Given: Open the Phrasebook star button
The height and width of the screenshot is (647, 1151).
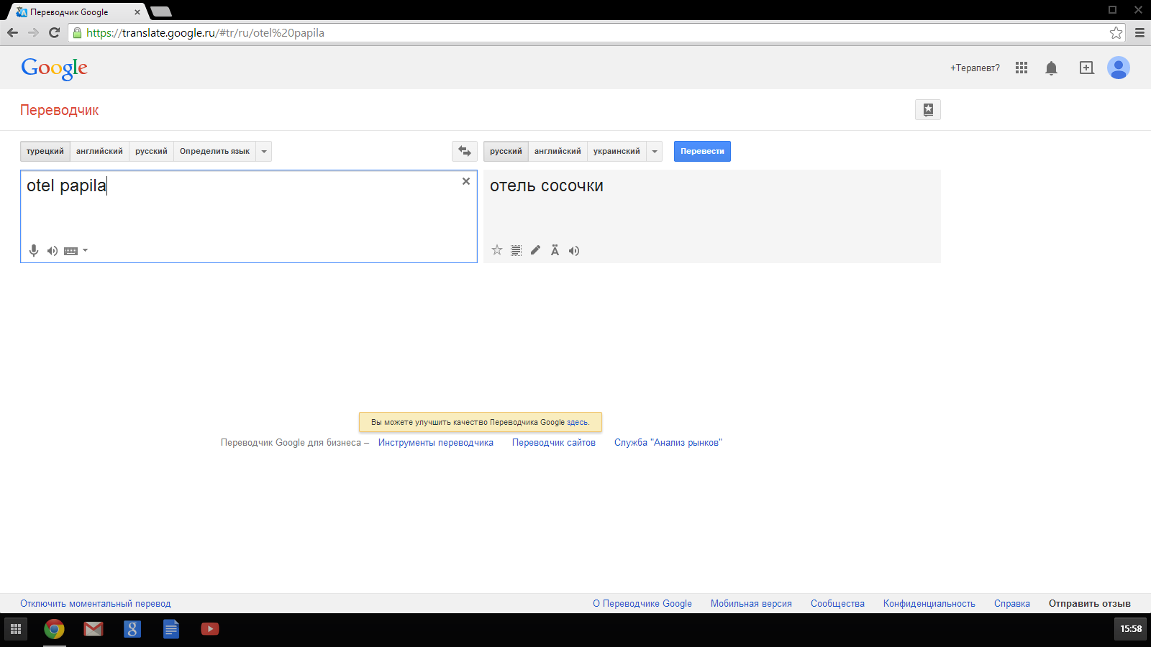Looking at the screenshot, I should [x=928, y=110].
